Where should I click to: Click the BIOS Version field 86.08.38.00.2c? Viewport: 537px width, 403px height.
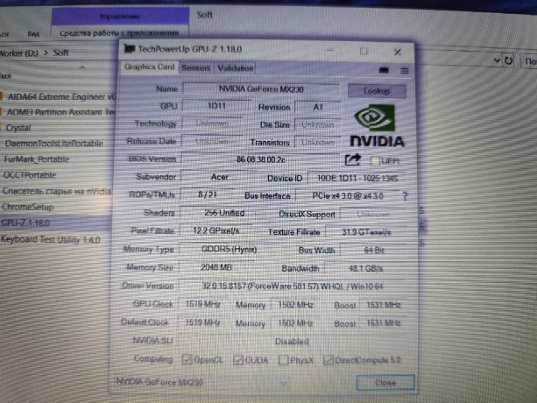(x=261, y=159)
